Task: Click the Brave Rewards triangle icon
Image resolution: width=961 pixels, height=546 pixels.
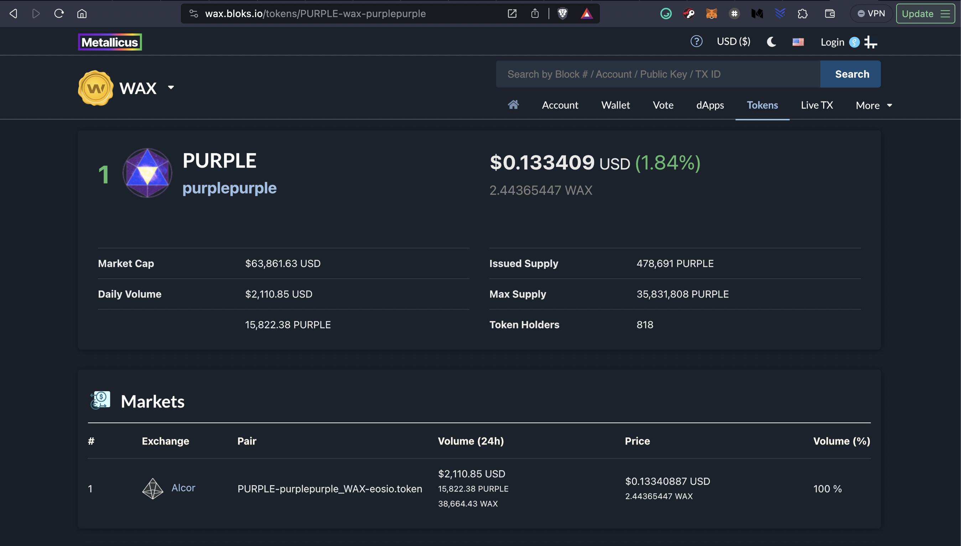Action: tap(587, 14)
